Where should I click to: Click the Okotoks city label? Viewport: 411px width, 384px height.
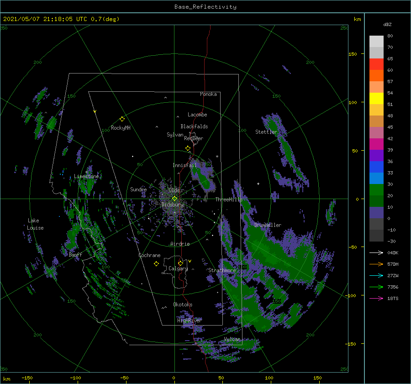point(183,304)
